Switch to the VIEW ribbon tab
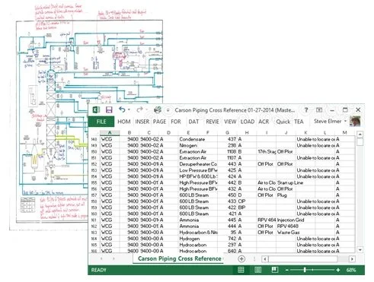Image resolution: width=374 pixels, height=282 pixels. tap(230, 122)
